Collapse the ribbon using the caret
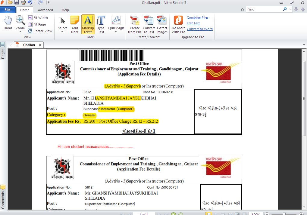The width and height of the screenshot is (307, 215). tap(243, 10)
